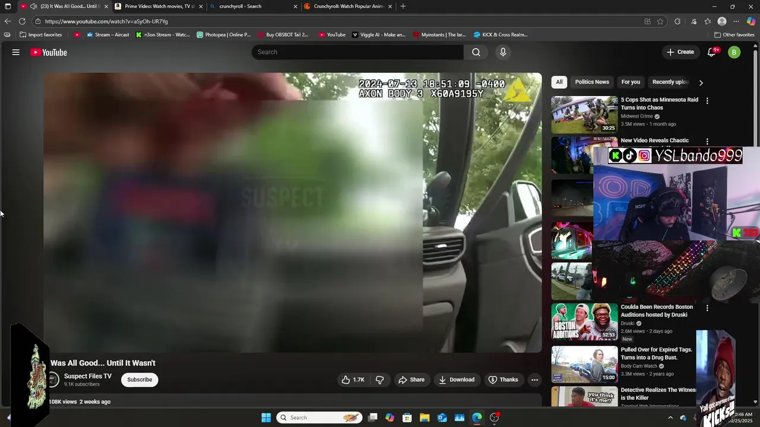Open the YouTube hamburger guide menu
The height and width of the screenshot is (427, 760).
pyautogui.click(x=16, y=52)
